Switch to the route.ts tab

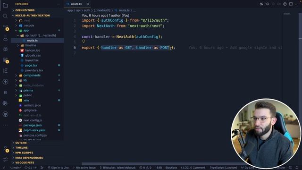click(x=76, y=4)
